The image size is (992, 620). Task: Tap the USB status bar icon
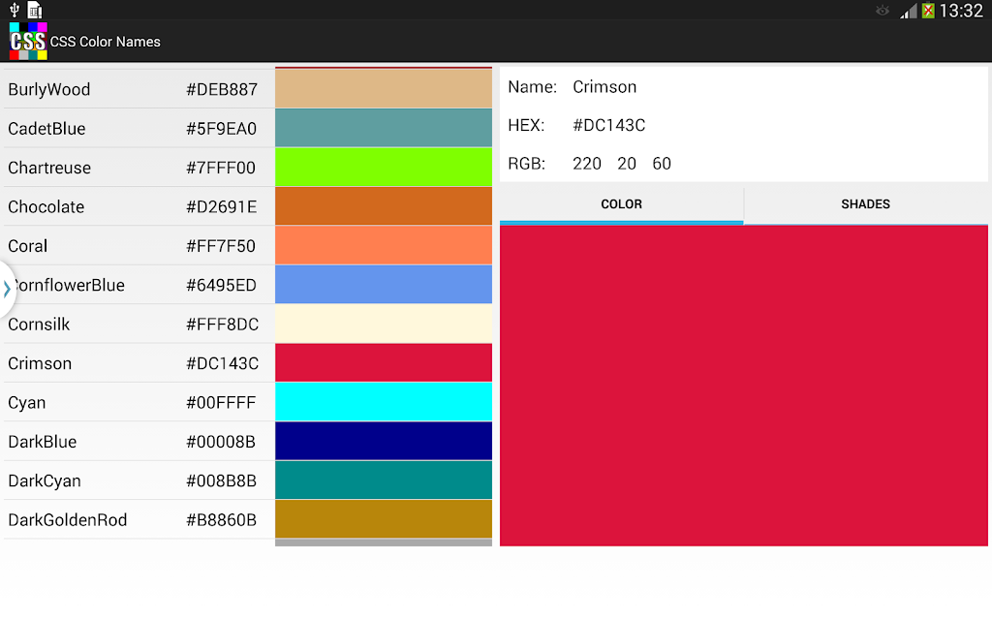tap(14, 10)
